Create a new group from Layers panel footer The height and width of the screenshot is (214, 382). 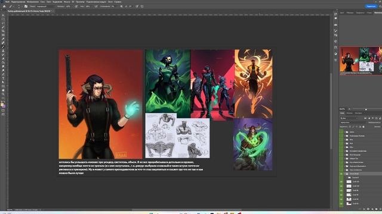click(x=376, y=209)
